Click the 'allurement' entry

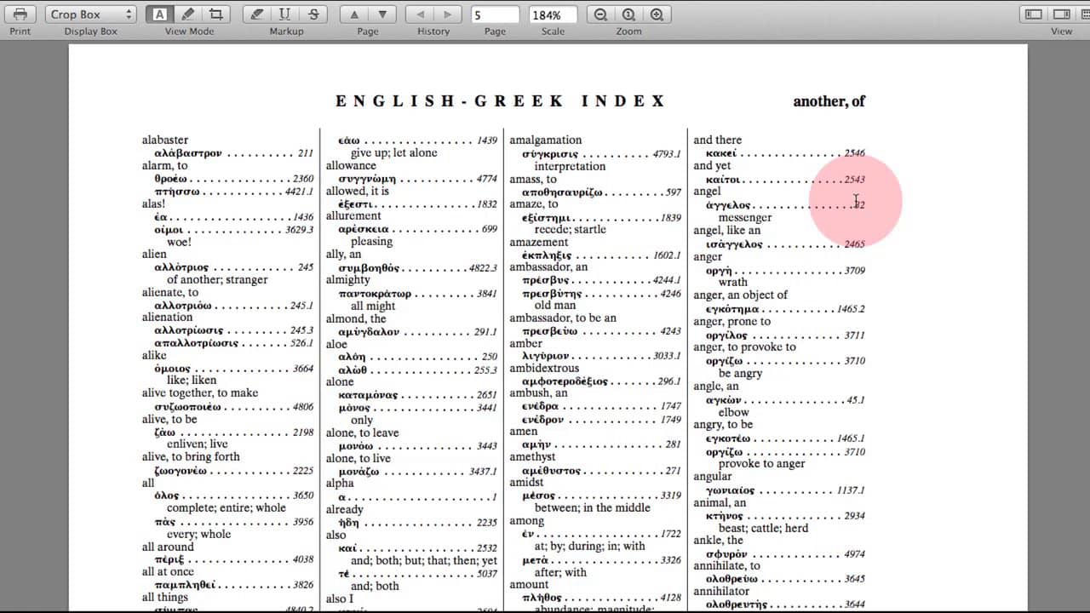coord(353,217)
